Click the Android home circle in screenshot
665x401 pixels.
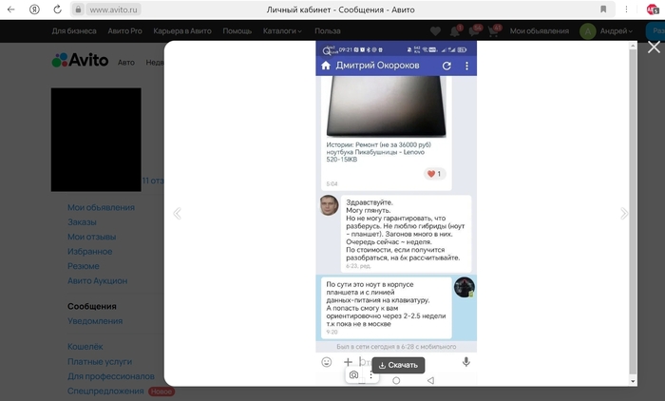[x=396, y=381]
